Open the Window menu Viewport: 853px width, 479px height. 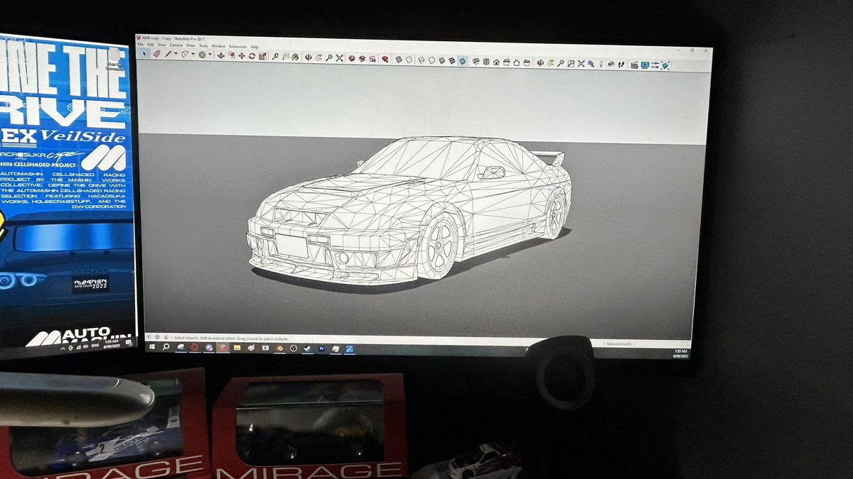[x=218, y=46]
